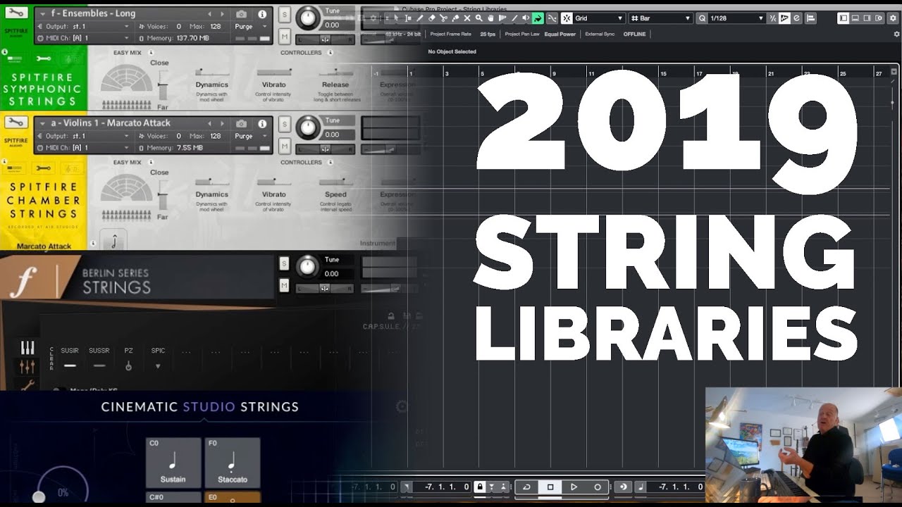Open Cubase toolbar setup gear icon
This screenshot has width=902, height=507.
pyautogui.click(x=893, y=18)
